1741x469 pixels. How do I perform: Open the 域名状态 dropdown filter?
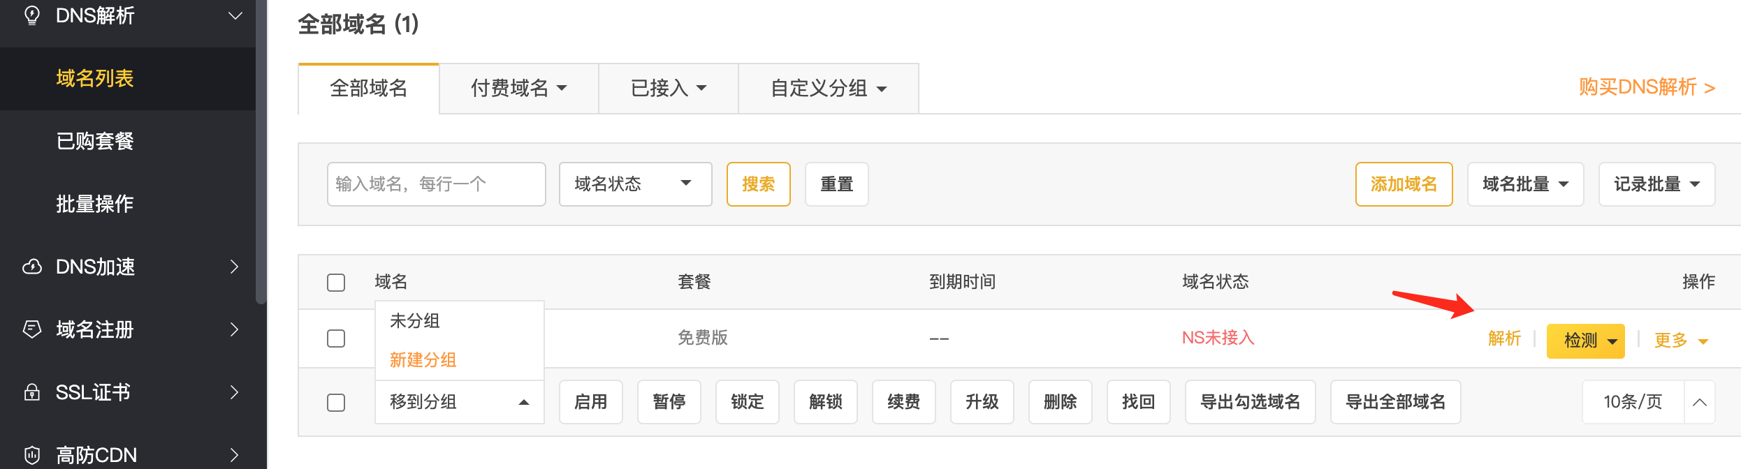coord(635,184)
